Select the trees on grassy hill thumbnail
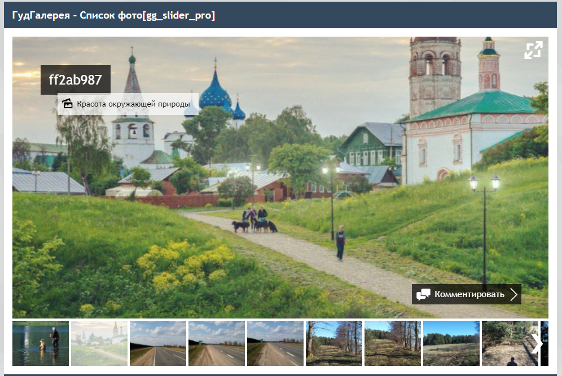 (x=393, y=343)
